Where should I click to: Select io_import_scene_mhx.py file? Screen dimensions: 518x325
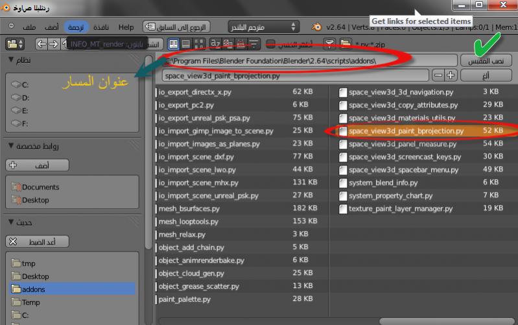pos(198,182)
